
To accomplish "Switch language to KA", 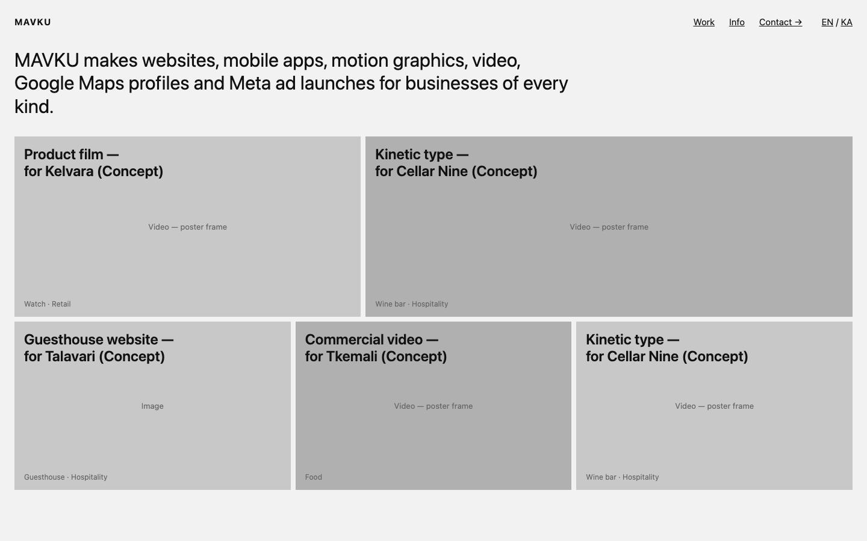I will point(847,22).
